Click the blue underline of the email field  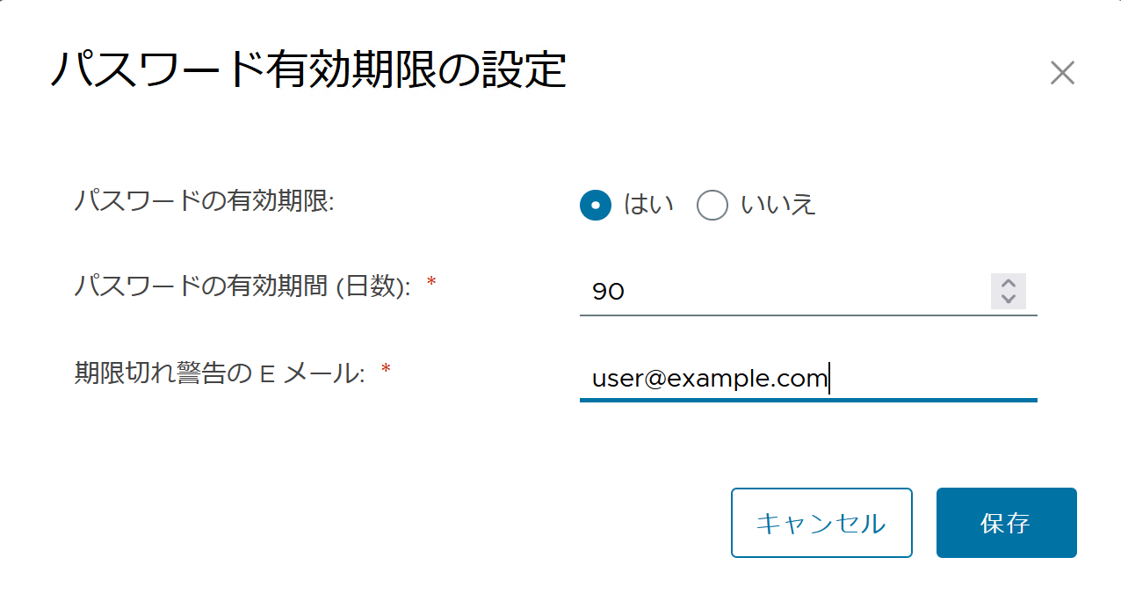808,400
